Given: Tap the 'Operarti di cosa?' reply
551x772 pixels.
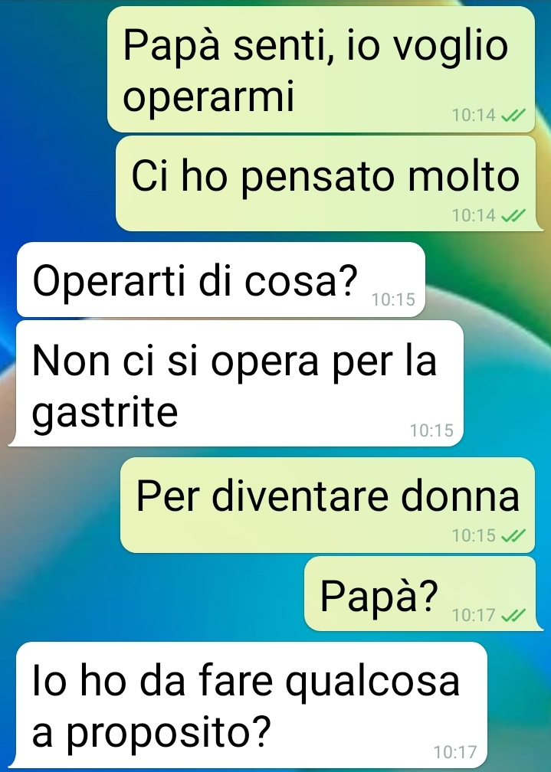Looking at the screenshot, I should pos(221,280).
